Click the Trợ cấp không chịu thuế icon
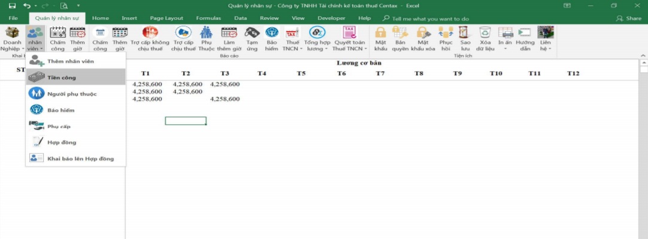 [150, 33]
